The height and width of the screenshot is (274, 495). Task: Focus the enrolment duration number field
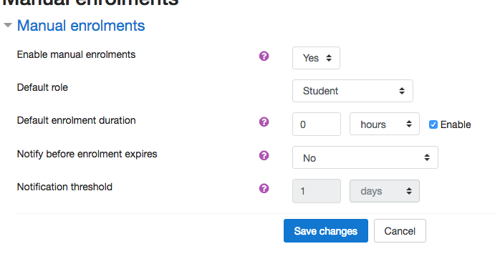317,124
